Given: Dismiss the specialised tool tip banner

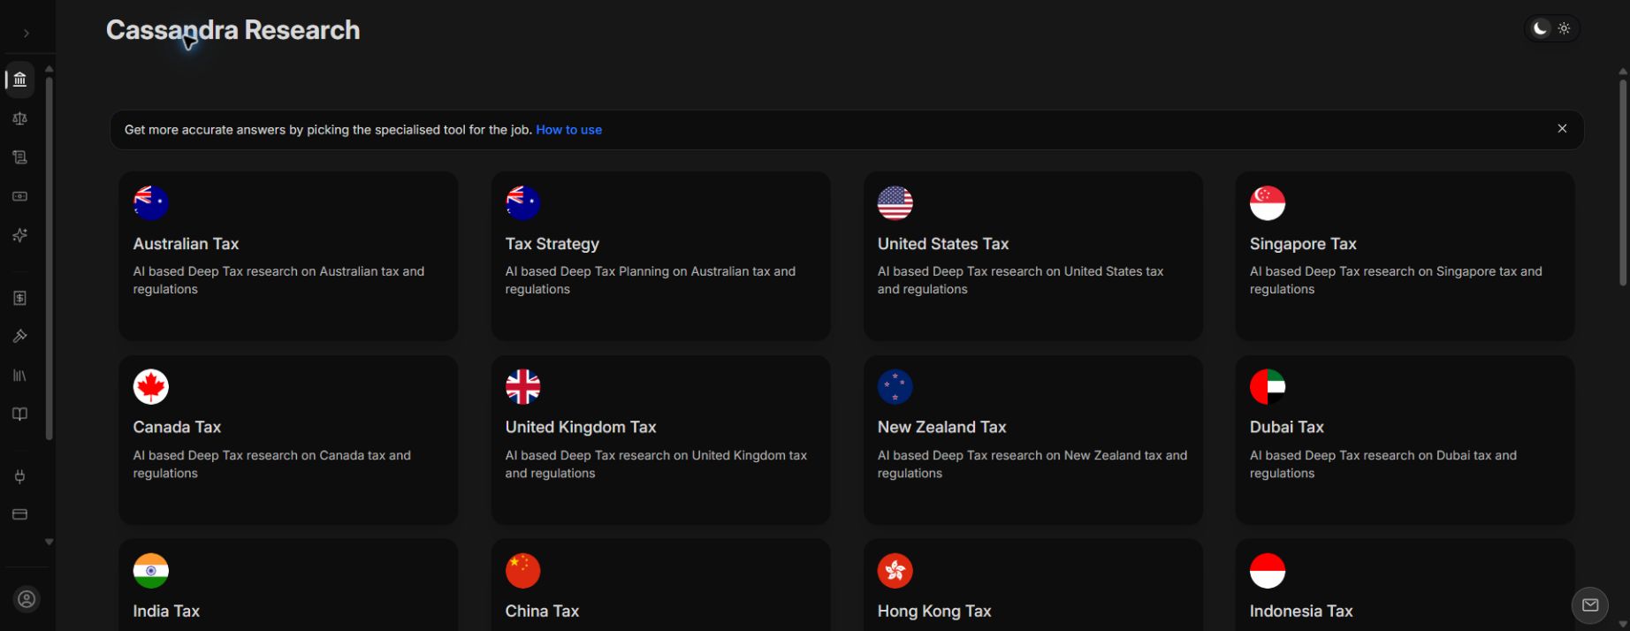Looking at the screenshot, I should [1562, 129].
